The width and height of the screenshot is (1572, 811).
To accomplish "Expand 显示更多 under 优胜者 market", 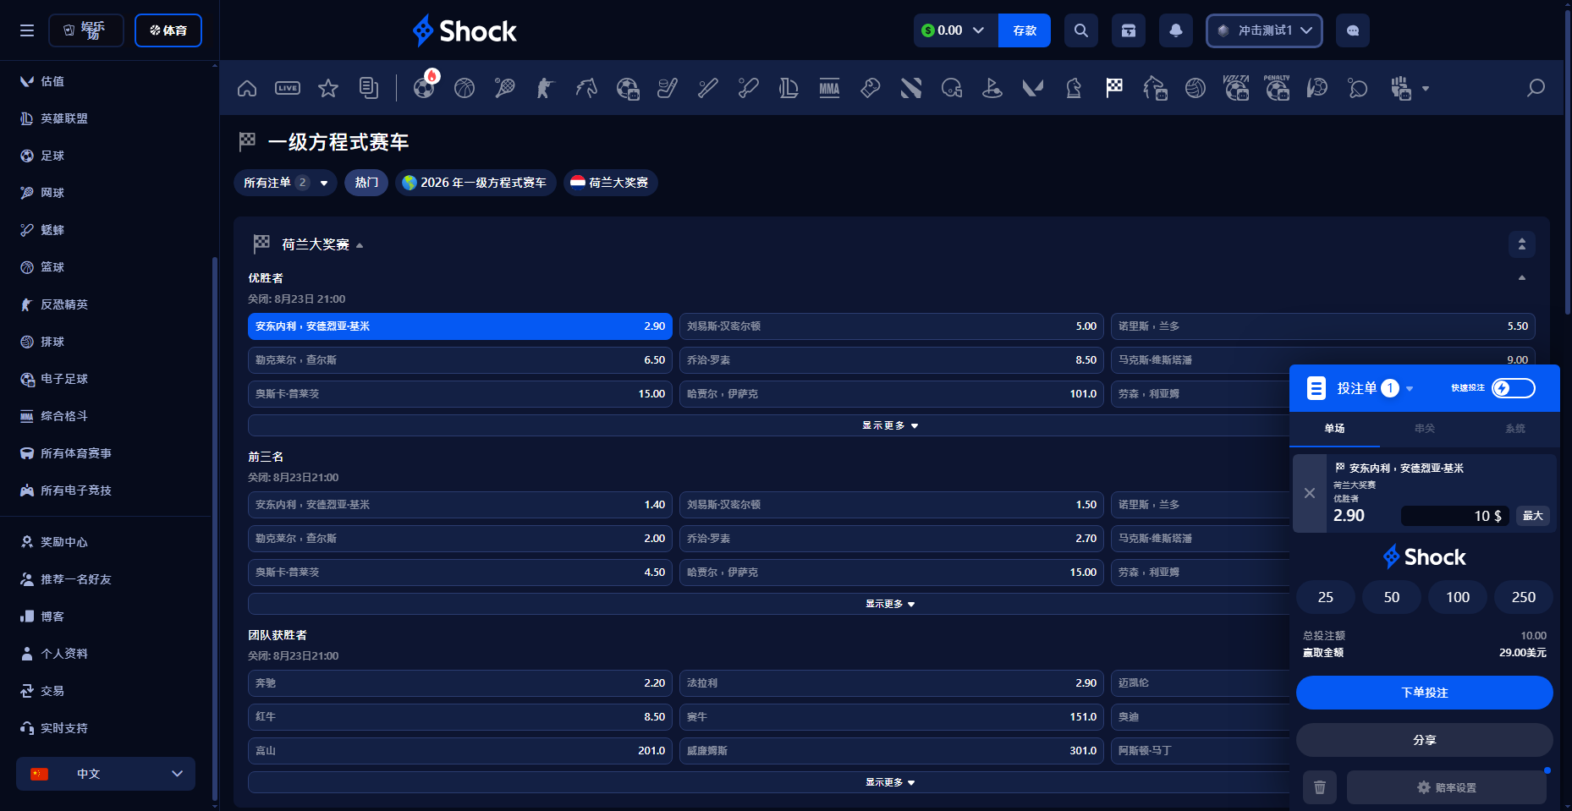I will pos(891,425).
